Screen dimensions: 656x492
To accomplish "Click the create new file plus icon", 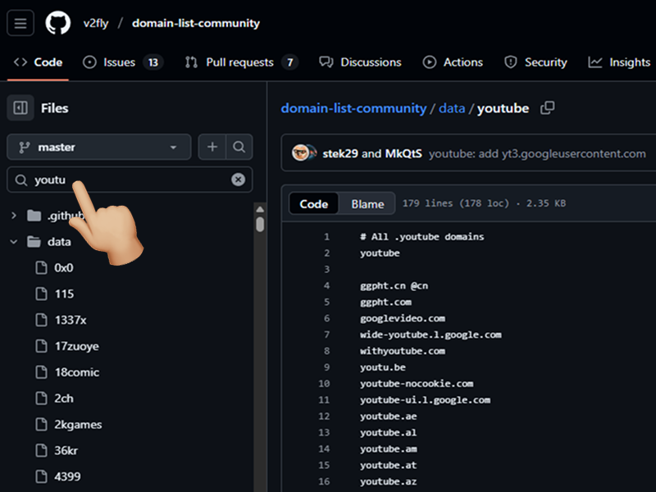I will click(212, 146).
